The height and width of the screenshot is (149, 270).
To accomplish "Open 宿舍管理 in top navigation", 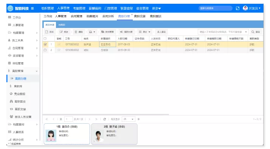I will pyautogui.click(x=142, y=8).
